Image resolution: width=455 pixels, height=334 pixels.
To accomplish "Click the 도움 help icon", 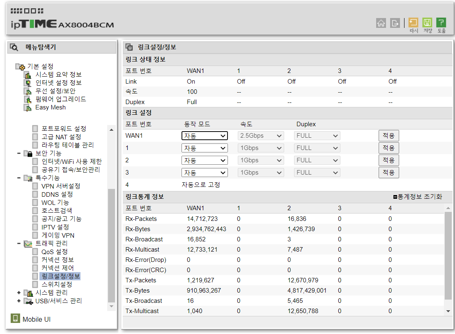I will pos(441,23).
